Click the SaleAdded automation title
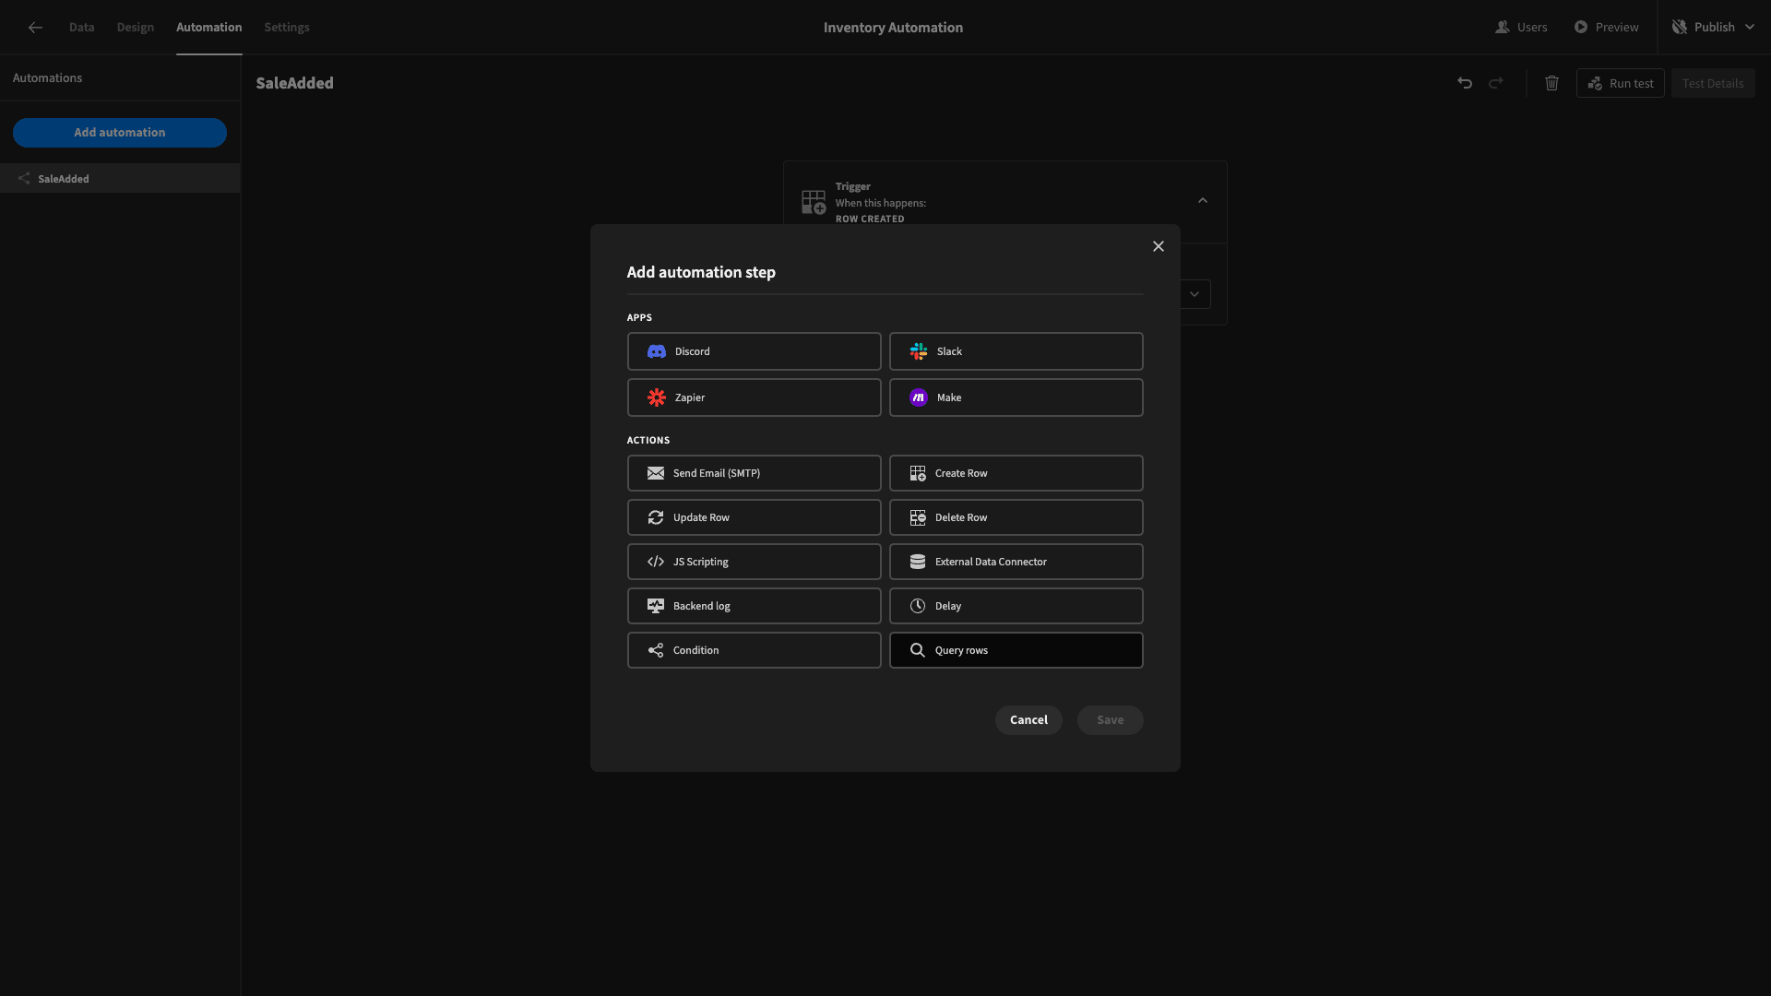The image size is (1771, 996). click(x=295, y=83)
